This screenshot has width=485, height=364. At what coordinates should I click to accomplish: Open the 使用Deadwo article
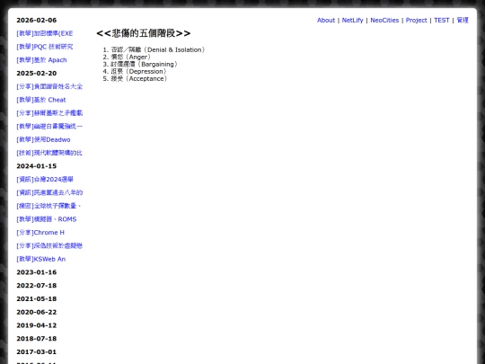[x=43, y=140]
